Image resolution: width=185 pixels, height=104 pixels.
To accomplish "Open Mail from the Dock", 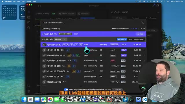I will [x=37, y=99].
